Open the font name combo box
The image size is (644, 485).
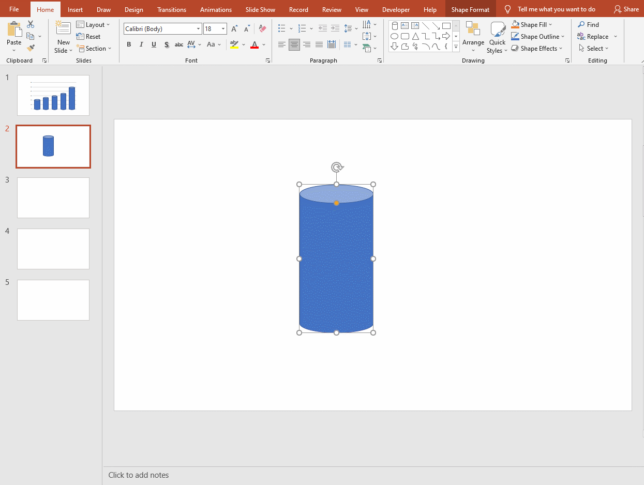click(162, 29)
